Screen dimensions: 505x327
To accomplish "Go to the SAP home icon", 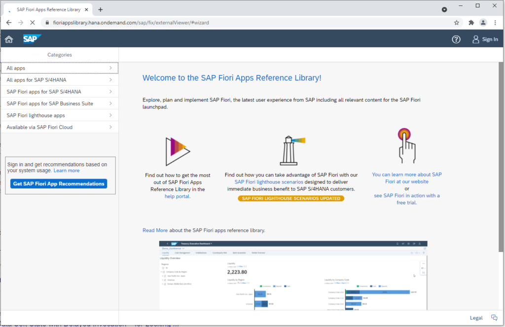I will click(9, 39).
